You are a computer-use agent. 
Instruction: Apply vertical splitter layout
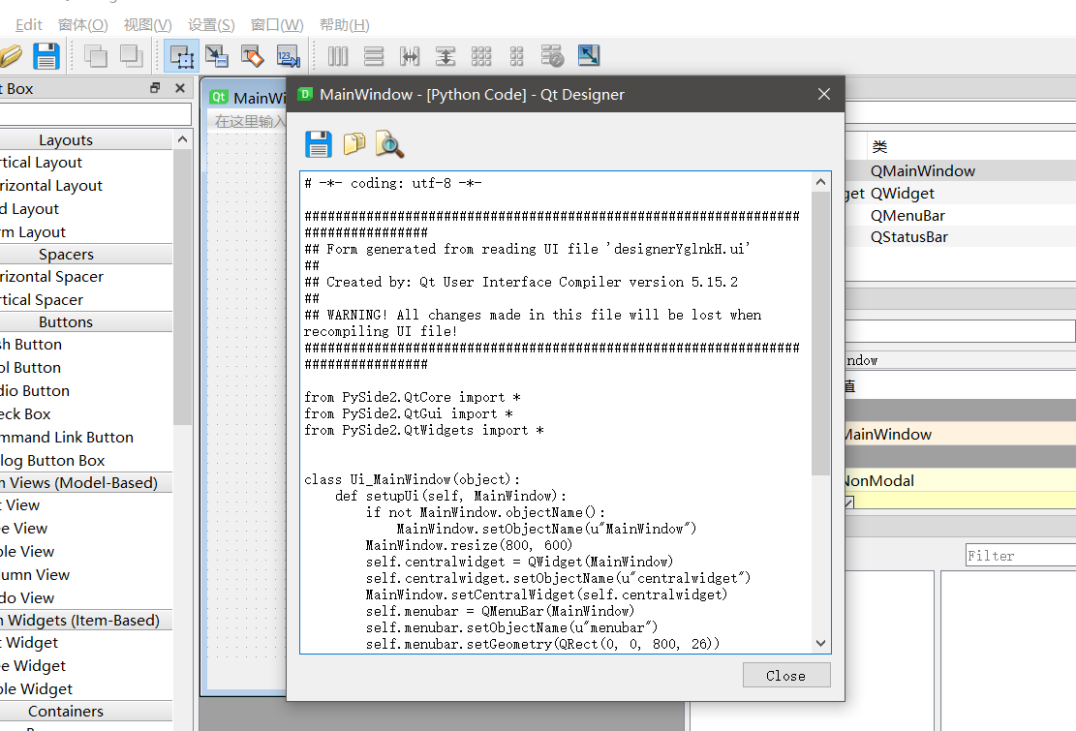pos(446,56)
